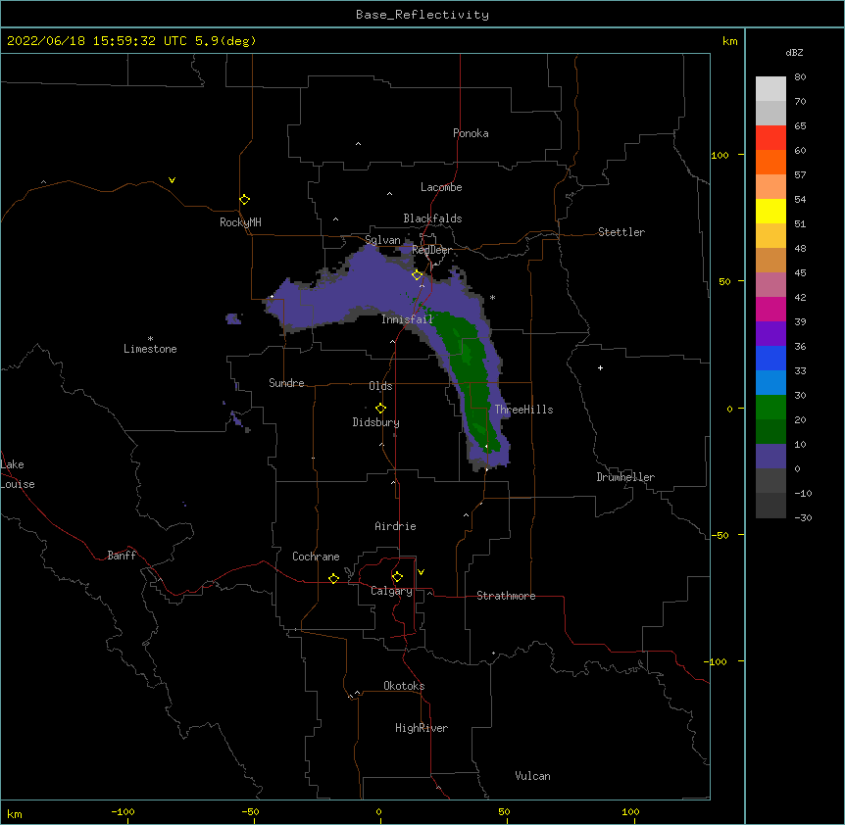Click the Strathmore town label
The width and height of the screenshot is (845, 825).
(x=506, y=596)
